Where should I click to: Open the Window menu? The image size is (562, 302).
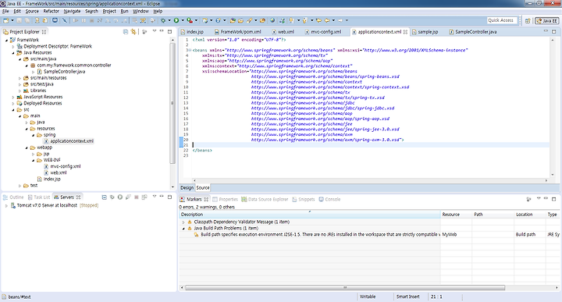[x=140, y=11]
